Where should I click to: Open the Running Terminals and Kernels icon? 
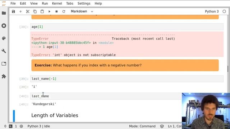click(4, 25)
